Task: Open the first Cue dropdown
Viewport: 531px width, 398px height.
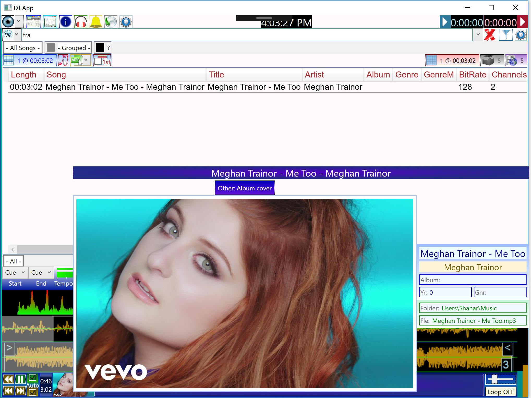Action: [15, 273]
